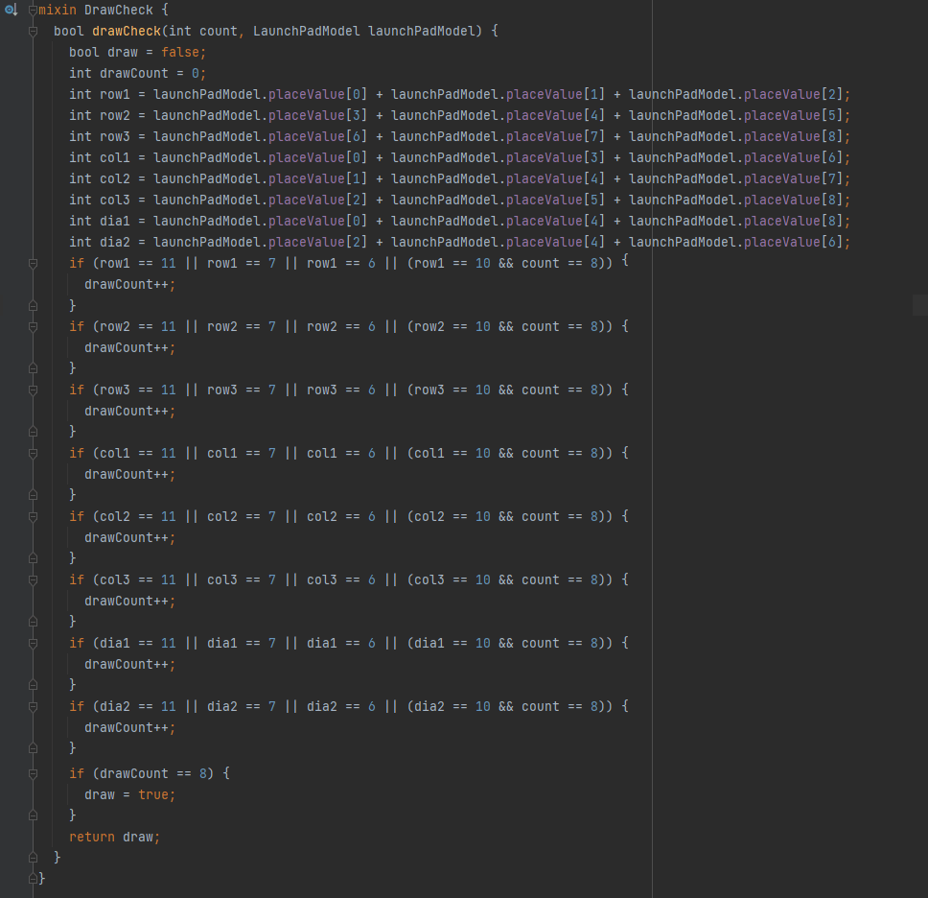The width and height of the screenshot is (928, 898).
Task: Fold the col1 if block
Action: click(x=33, y=453)
